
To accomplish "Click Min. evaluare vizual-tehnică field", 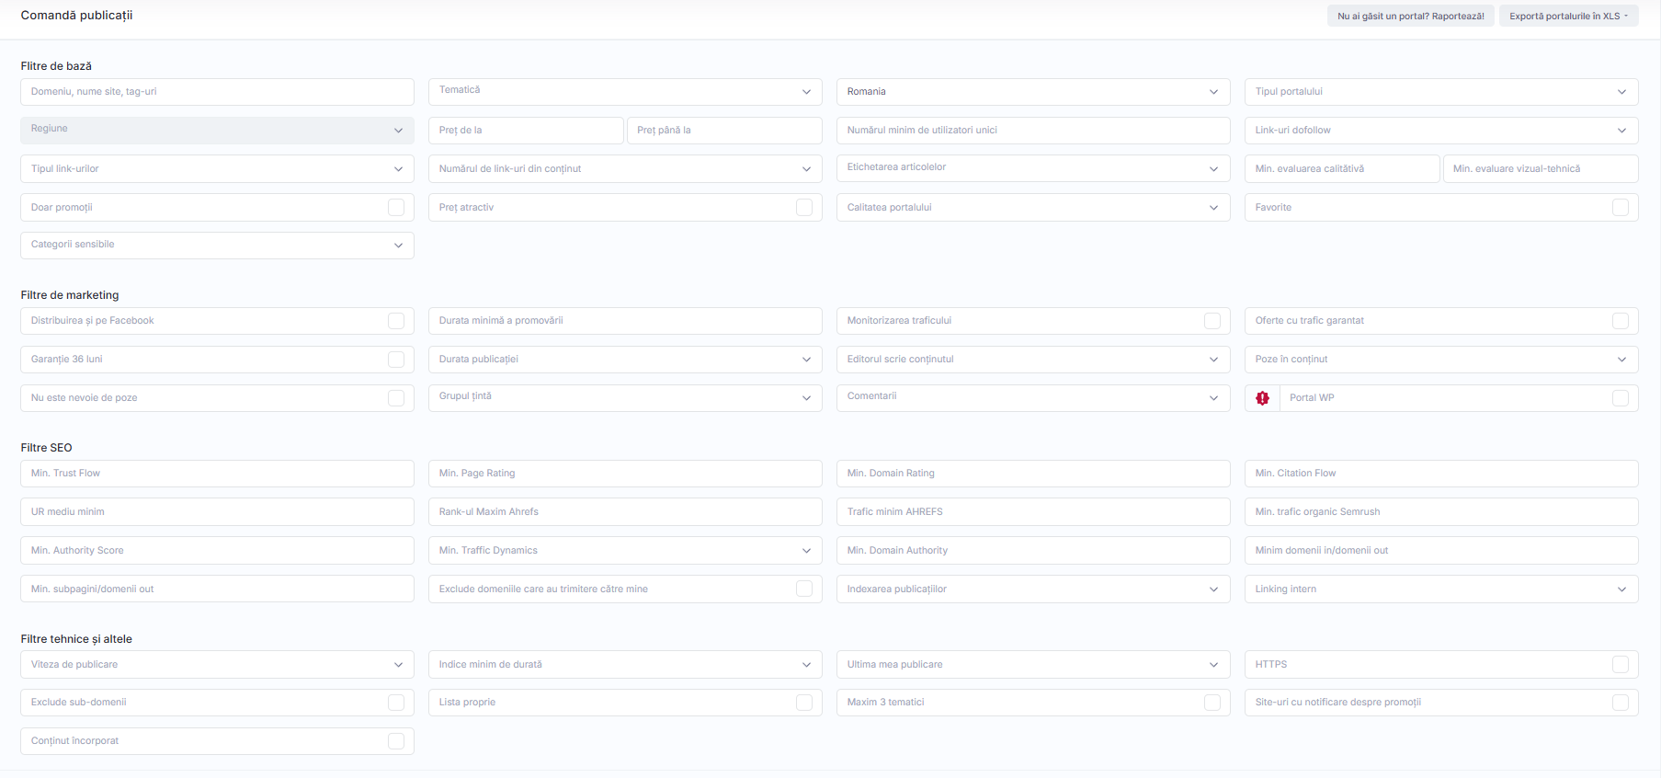I will tap(1541, 169).
